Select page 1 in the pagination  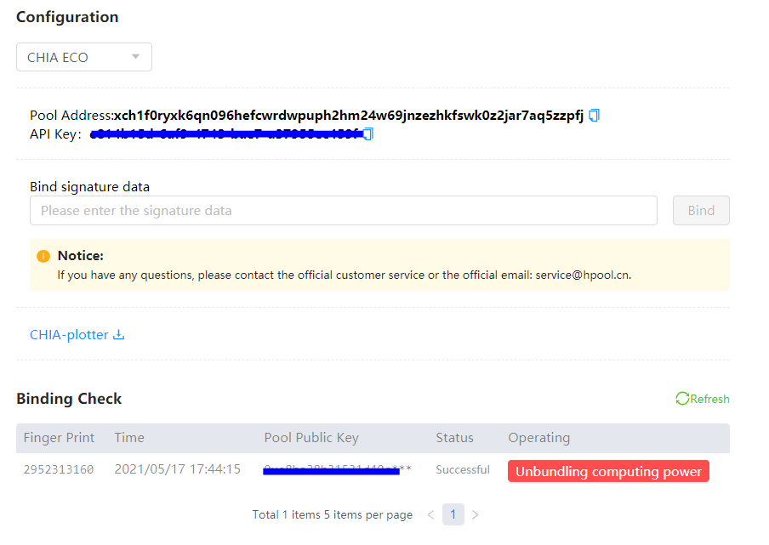(453, 514)
